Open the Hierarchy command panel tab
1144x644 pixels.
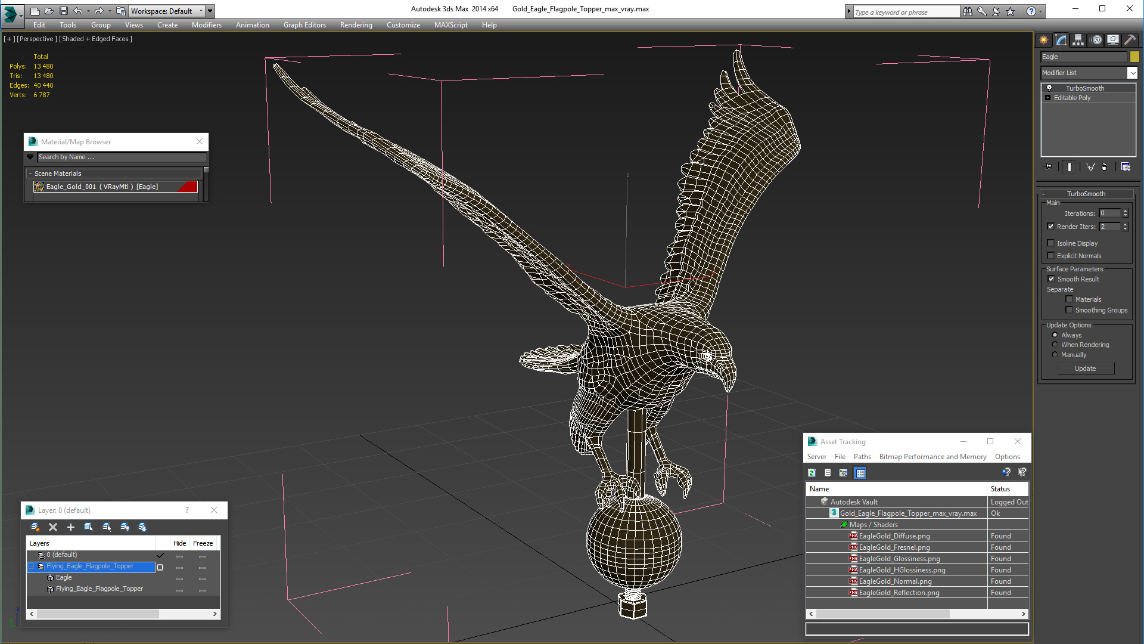1078,40
